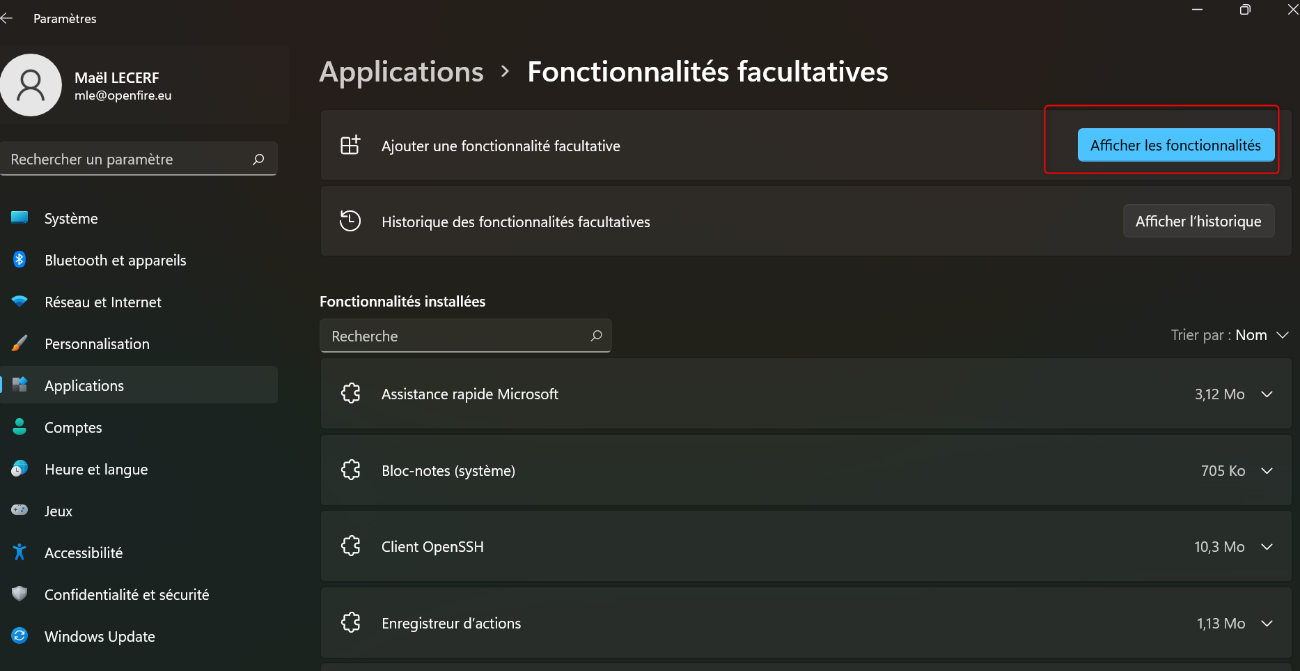The width and height of the screenshot is (1300, 671).
Task: Expand Enregistreur d'actions chevron
Action: point(1267,624)
